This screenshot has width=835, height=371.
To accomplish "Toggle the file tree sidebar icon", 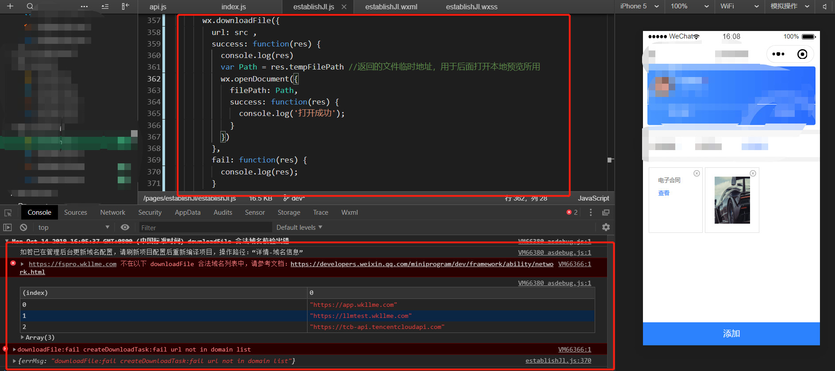I will click(x=125, y=6).
